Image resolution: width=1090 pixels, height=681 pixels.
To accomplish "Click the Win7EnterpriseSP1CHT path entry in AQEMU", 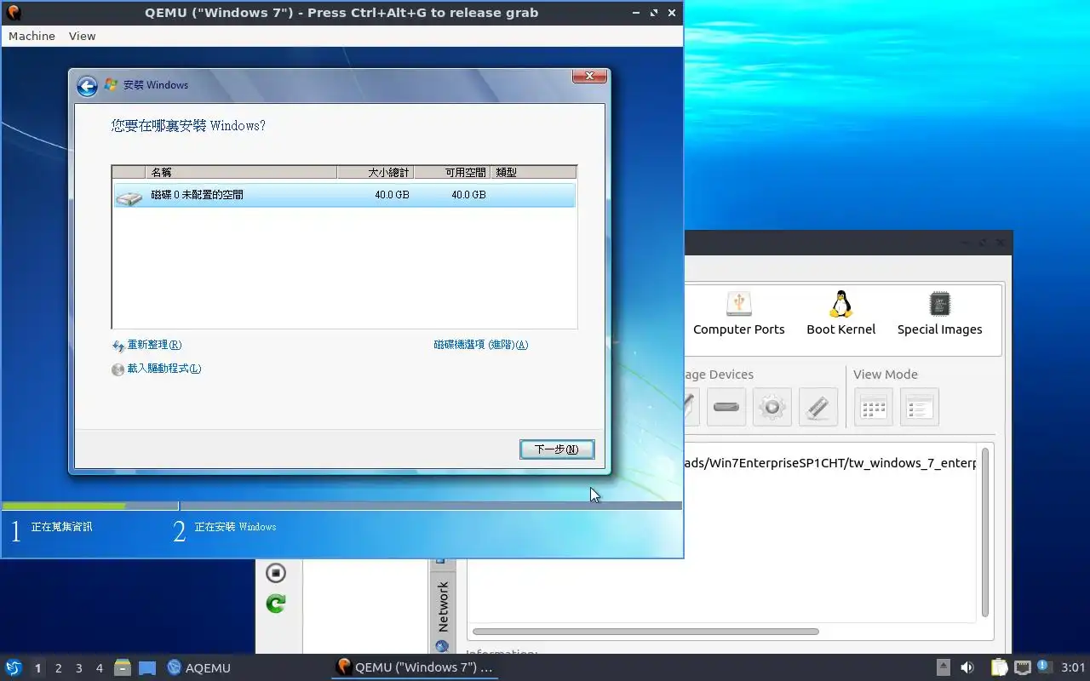I will (830, 463).
